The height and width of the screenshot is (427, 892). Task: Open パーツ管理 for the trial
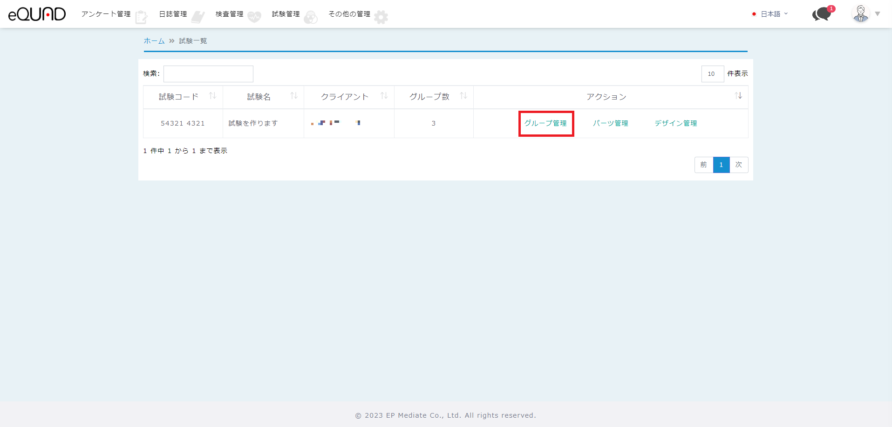click(x=610, y=123)
